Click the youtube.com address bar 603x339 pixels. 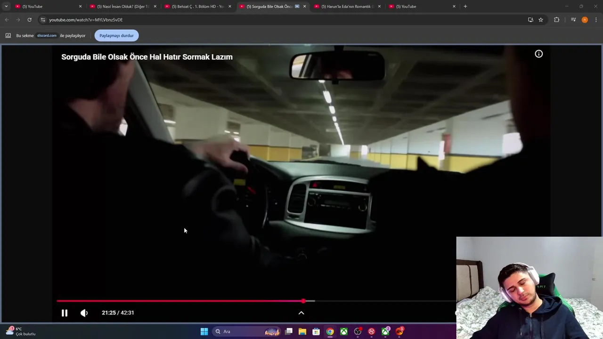click(x=283, y=20)
